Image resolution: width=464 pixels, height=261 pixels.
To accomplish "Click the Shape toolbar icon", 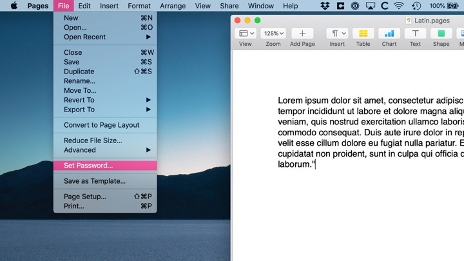I will 441,34.
